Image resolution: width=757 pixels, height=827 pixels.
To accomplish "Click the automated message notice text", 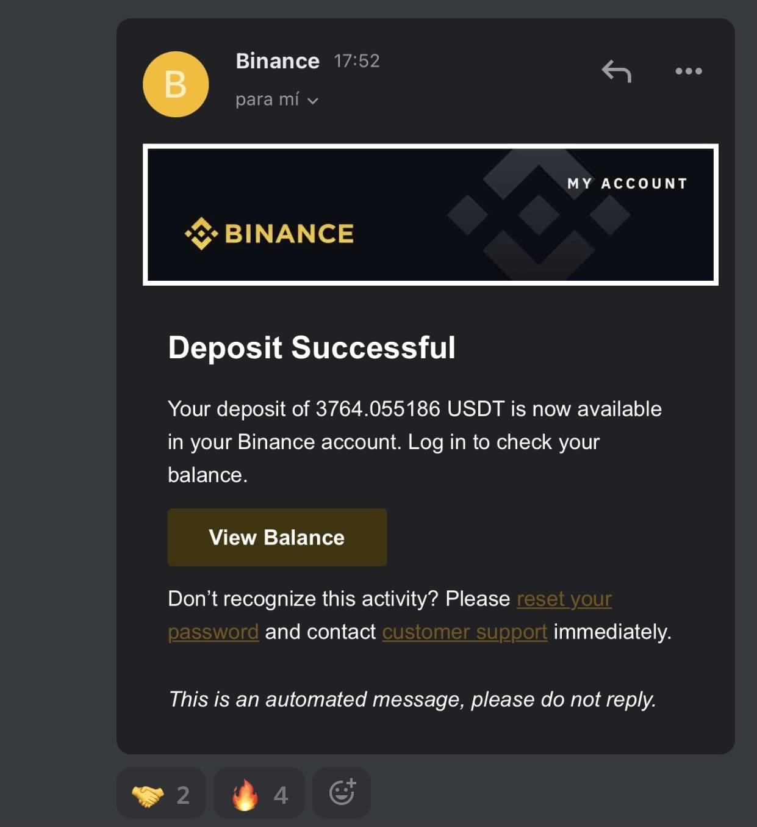I will [x=412, y=699].
